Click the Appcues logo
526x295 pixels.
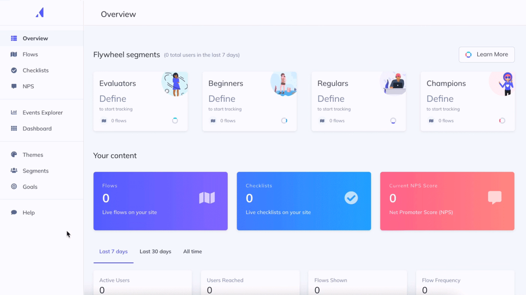[40, 12]
